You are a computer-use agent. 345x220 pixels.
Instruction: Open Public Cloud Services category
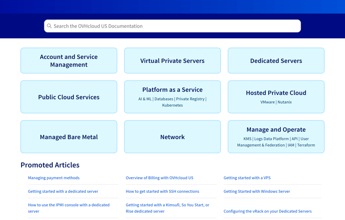pos(69,97)
